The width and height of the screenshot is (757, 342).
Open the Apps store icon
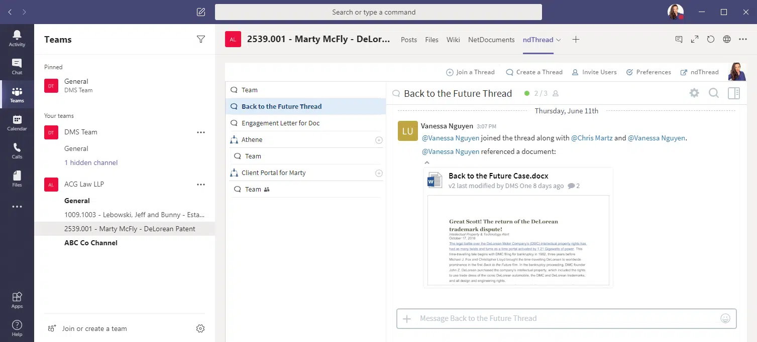pyautogui.click(x=17, y=300)
